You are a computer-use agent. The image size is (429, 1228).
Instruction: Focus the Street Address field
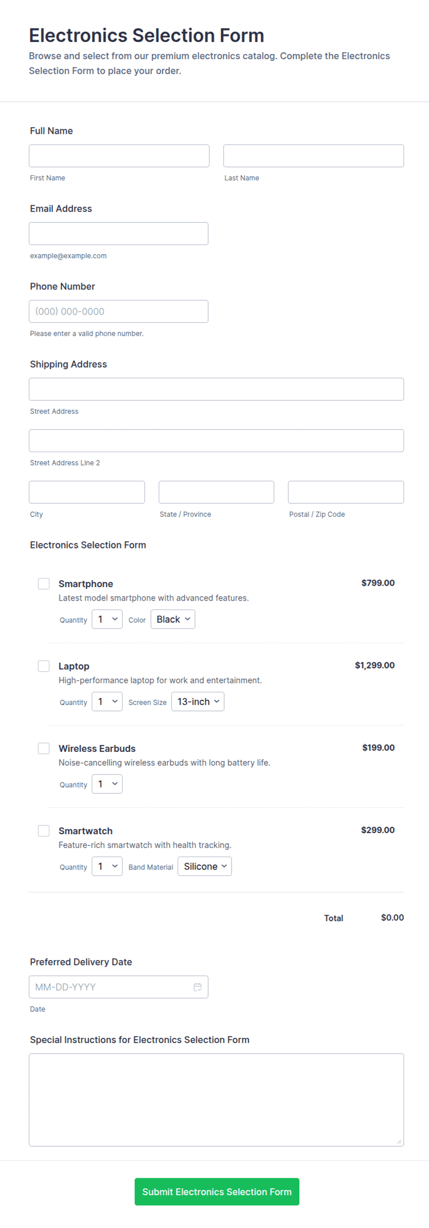(216, 389)
